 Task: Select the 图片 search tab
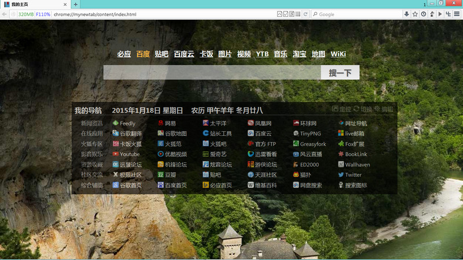(x=225, y=54)
